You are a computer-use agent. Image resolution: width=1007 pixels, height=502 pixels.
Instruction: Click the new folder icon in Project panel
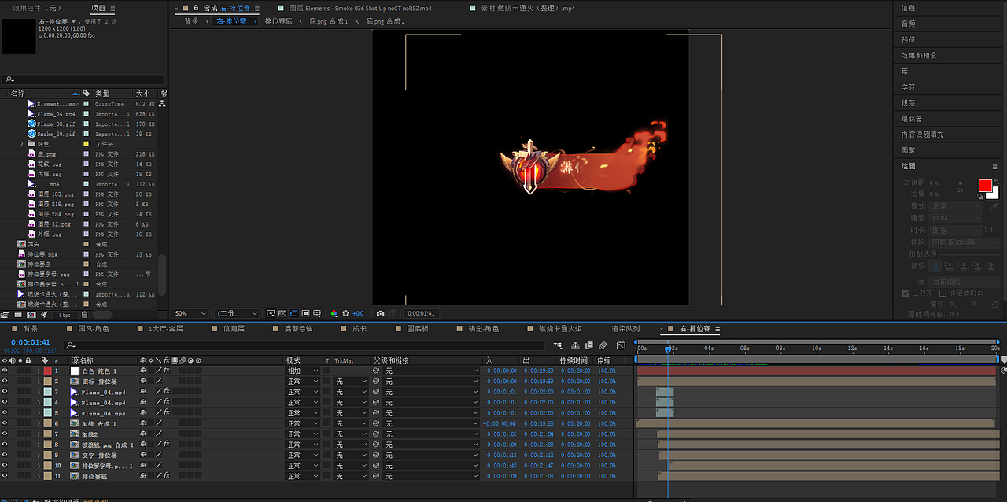coord(18,315)
